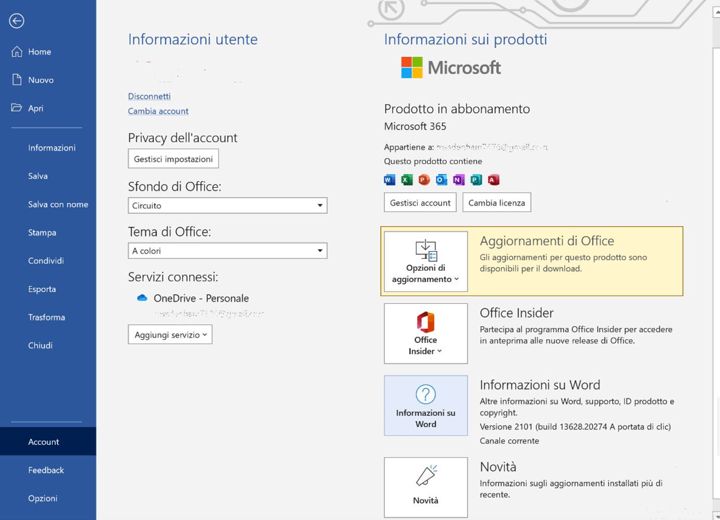
Task: Select Salva in the sidebar
Action: [x=48, y=176]
